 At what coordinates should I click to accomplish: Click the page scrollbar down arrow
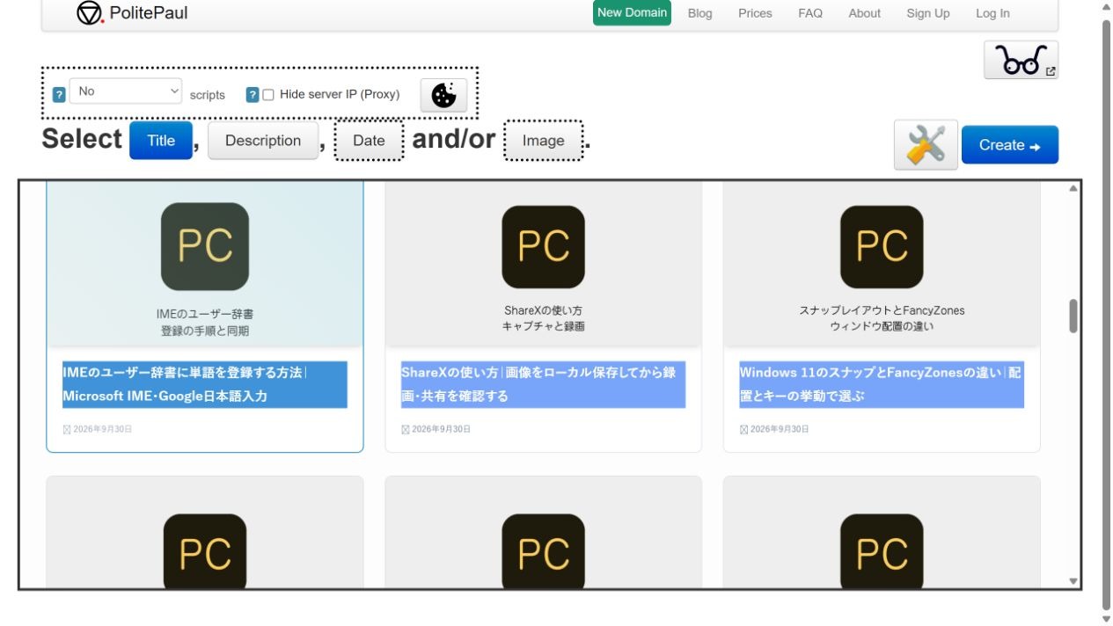tap(1107, 619)
